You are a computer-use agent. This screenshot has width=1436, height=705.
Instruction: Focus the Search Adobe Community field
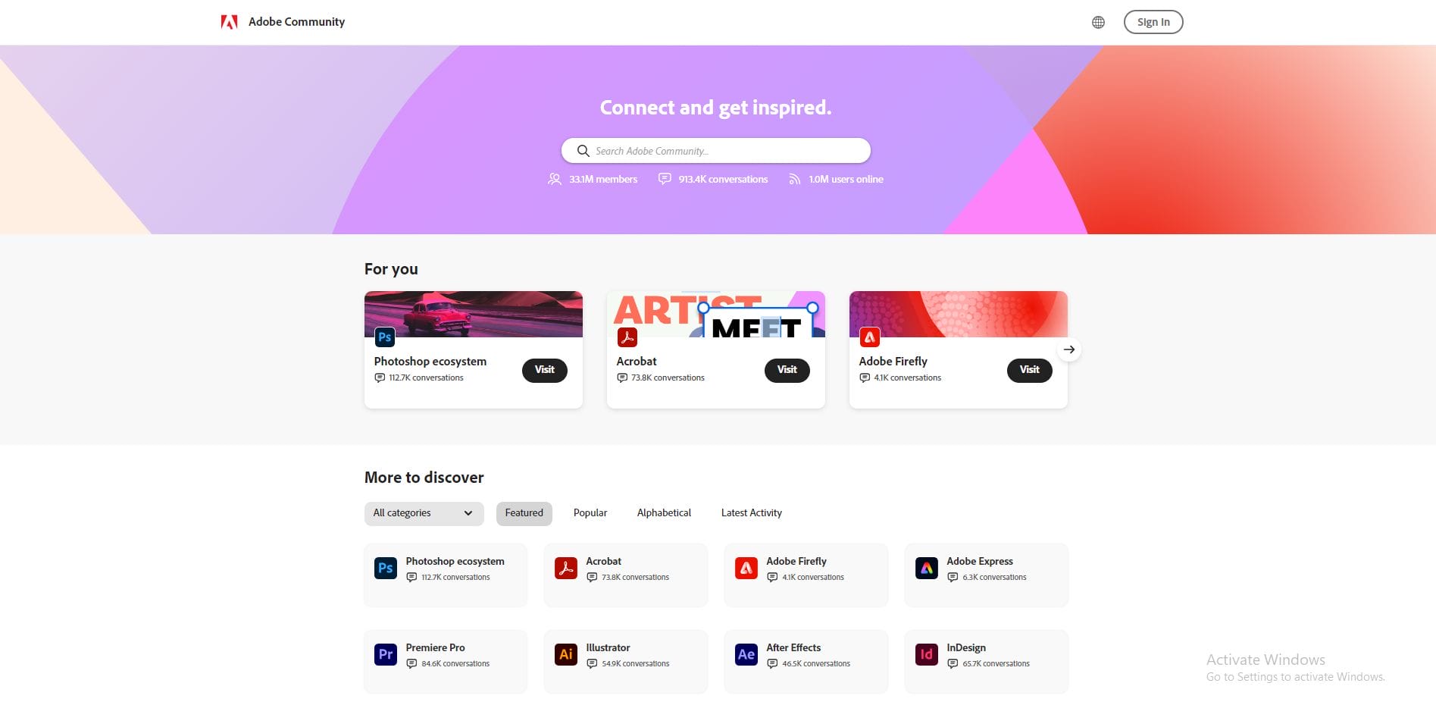pyautogui.click(x=716, y=151)
